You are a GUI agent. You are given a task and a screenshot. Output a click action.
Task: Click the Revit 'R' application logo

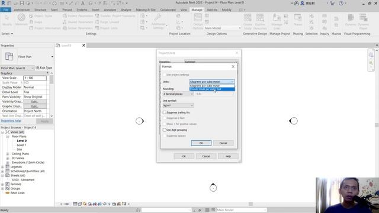pyautogui.click(x=3, y=3)
